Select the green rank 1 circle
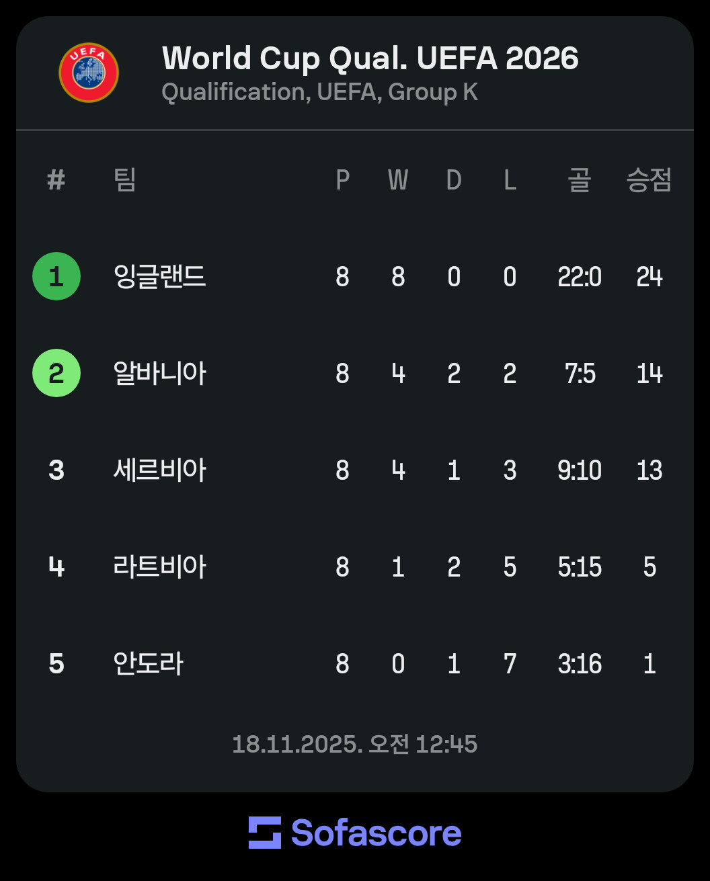Viewport: 710px width, 881px height. click(x=56, y=276)
